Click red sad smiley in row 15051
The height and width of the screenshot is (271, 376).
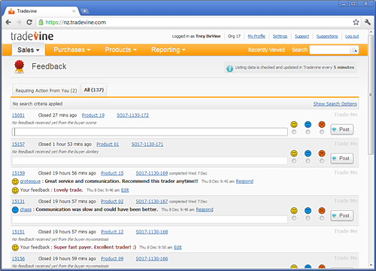[x=322, y=124]
